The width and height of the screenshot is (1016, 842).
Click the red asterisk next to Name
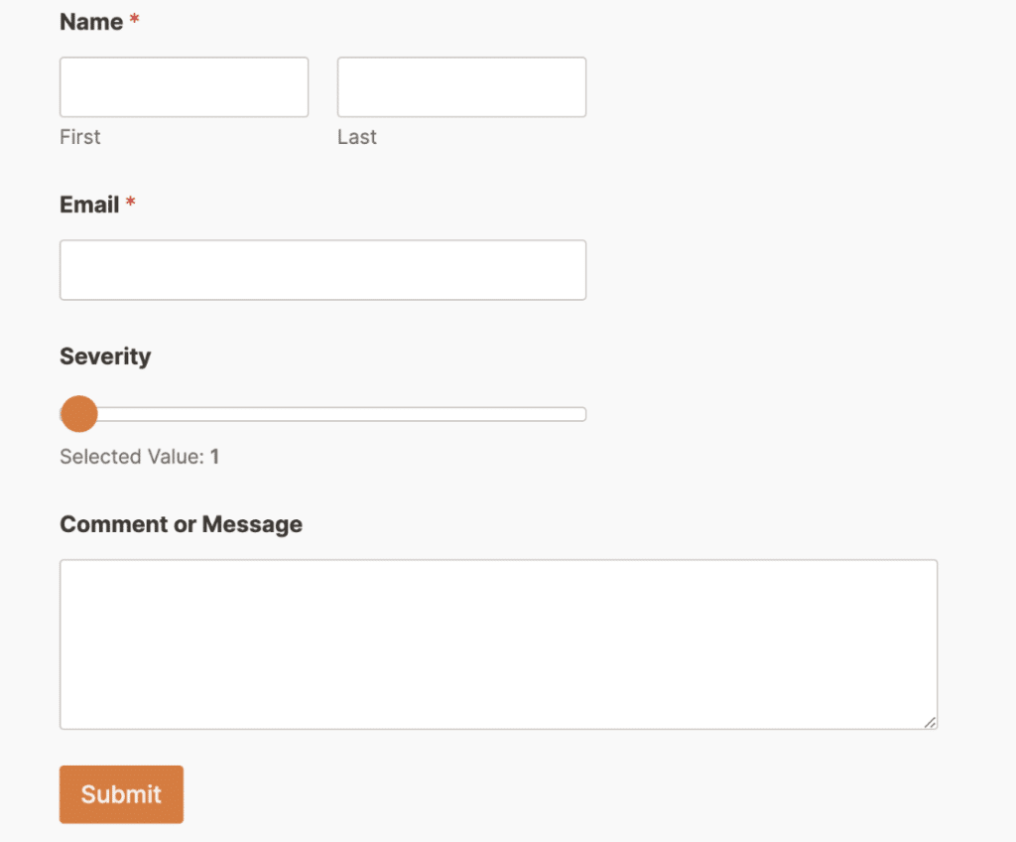[134, 21]
